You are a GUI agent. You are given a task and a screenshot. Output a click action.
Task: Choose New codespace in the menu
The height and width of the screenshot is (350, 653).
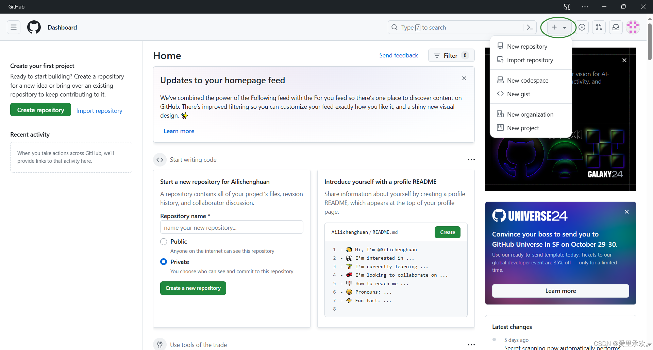click(531, 81)
